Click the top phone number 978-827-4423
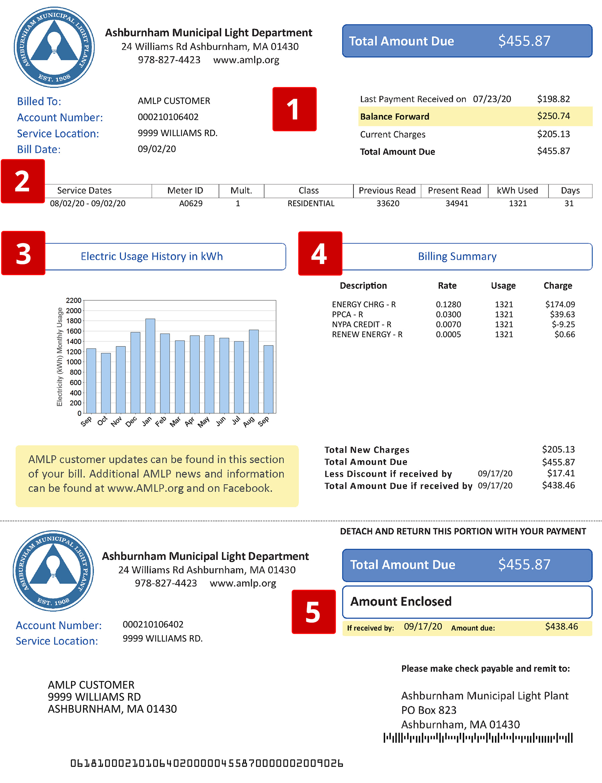The image size is (602, 783). [169, 60]
